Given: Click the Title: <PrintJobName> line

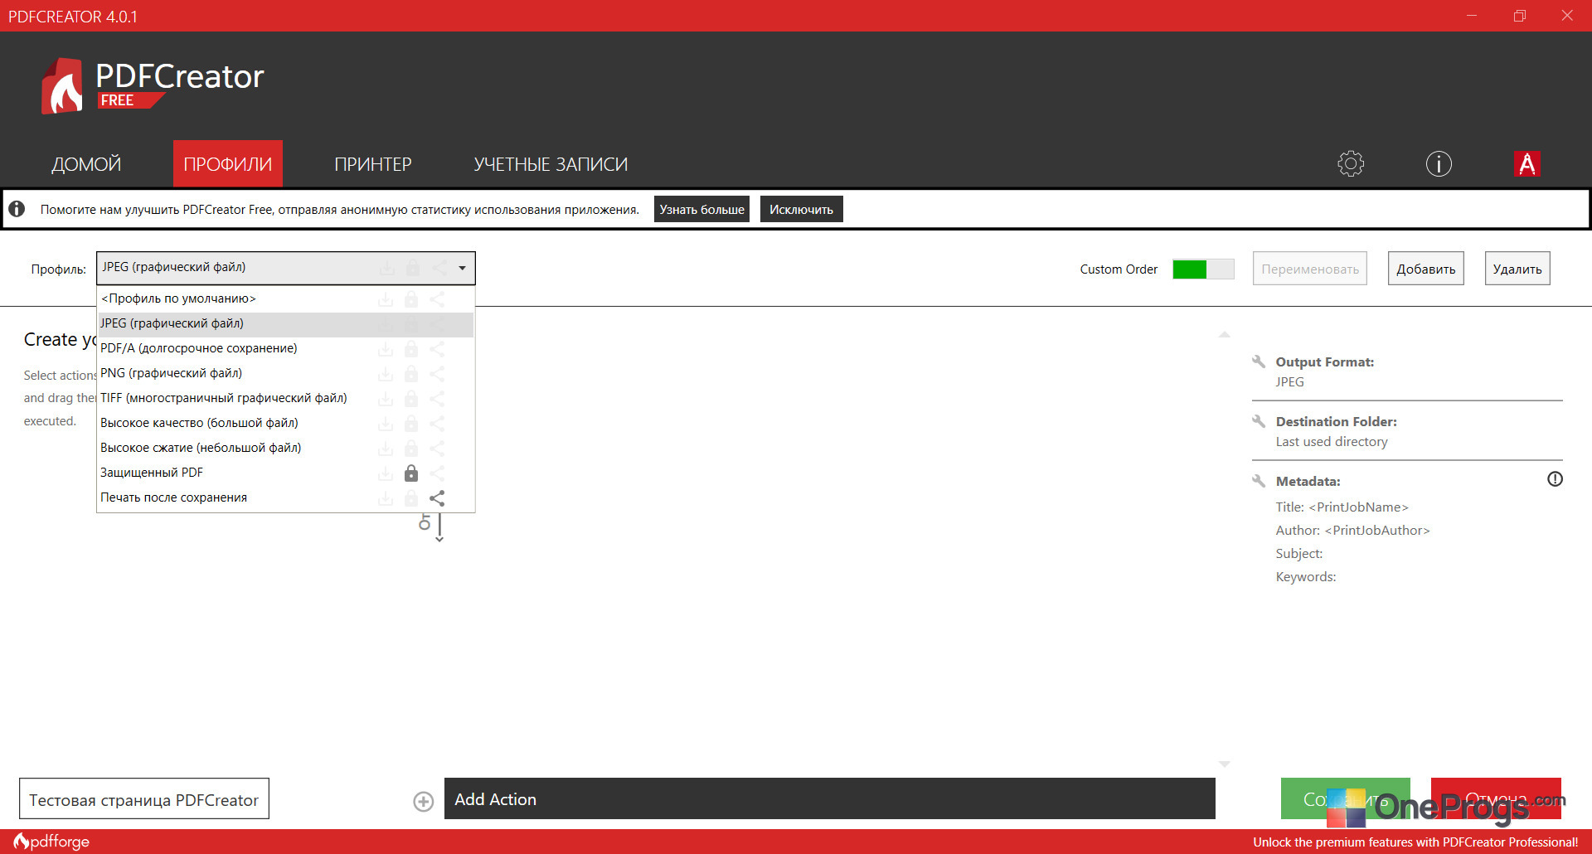Looking at the screenshot, I should pyautogui.click(x=1342, y=507).
